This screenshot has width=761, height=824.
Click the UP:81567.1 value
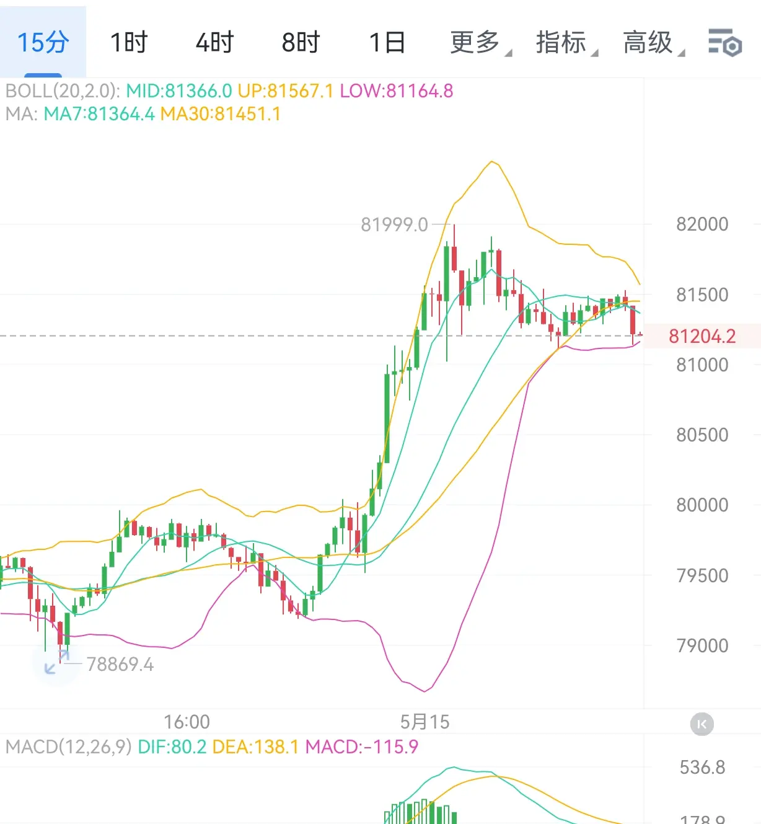coord(286,91)
